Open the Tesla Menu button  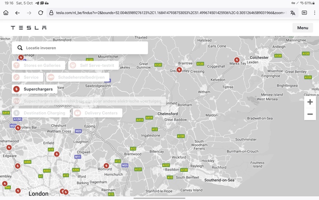[x=303, y=28]
